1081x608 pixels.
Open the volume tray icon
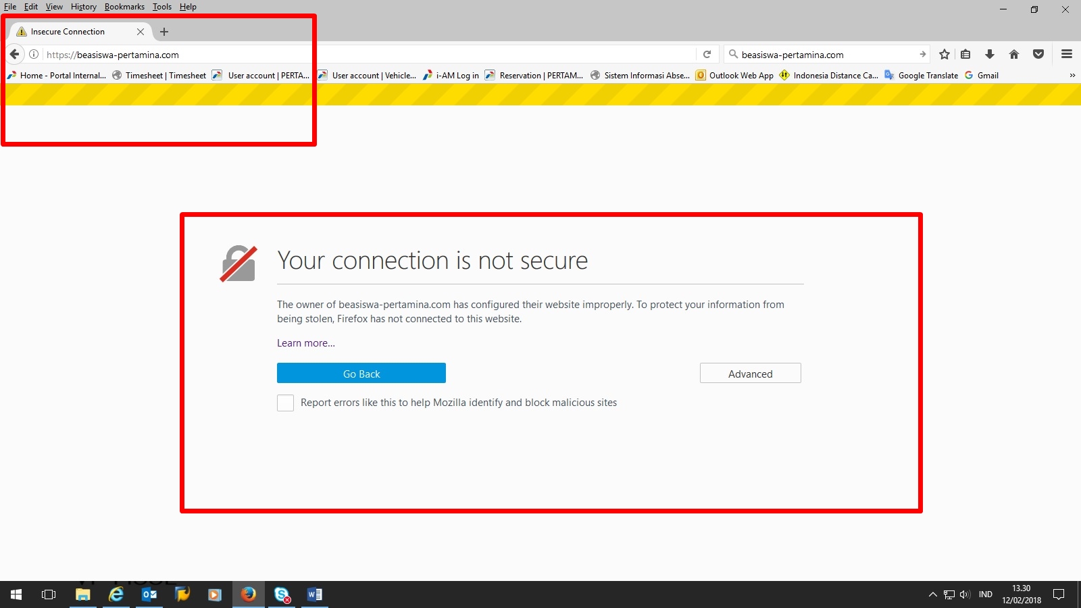click(x=965, y=594)
